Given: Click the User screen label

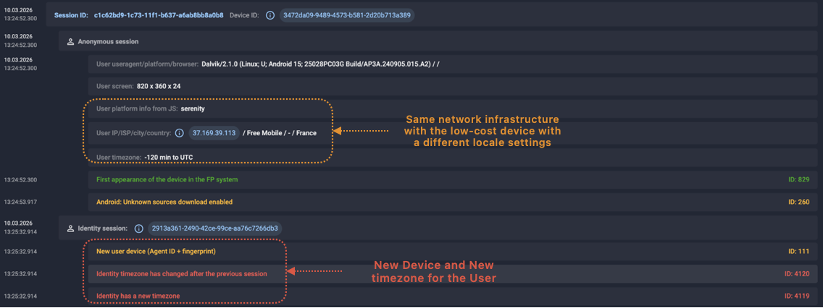Looking at the screenshot, I should [x=114, y=86].
